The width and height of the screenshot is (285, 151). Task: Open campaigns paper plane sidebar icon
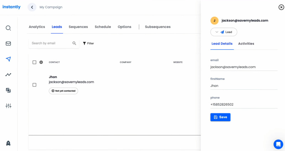pos(8,59)
